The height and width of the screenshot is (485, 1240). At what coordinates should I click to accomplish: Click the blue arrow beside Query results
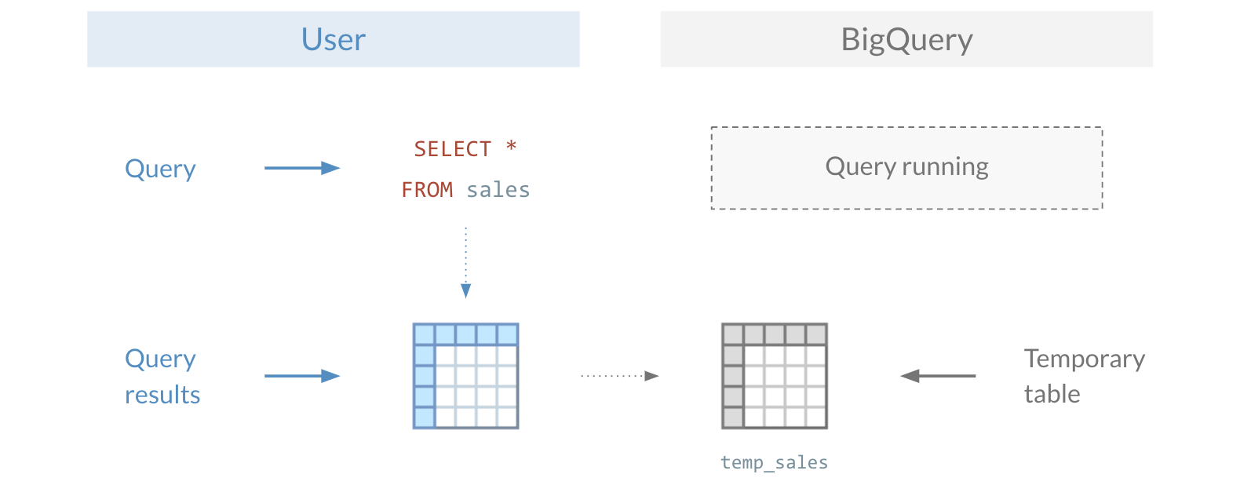tap(301, 376)
